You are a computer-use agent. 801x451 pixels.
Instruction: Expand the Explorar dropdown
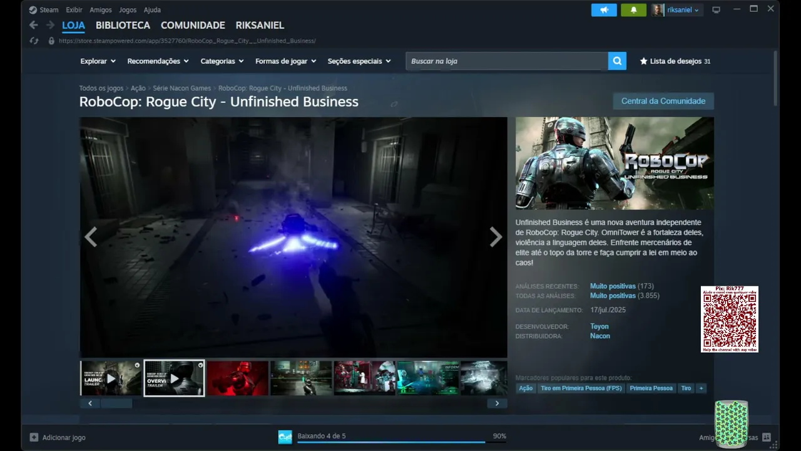[x=98, y=61]
